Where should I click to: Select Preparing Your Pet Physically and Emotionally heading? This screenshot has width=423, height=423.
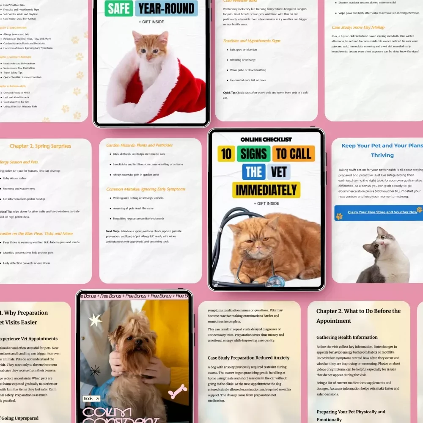click(351, 415)
